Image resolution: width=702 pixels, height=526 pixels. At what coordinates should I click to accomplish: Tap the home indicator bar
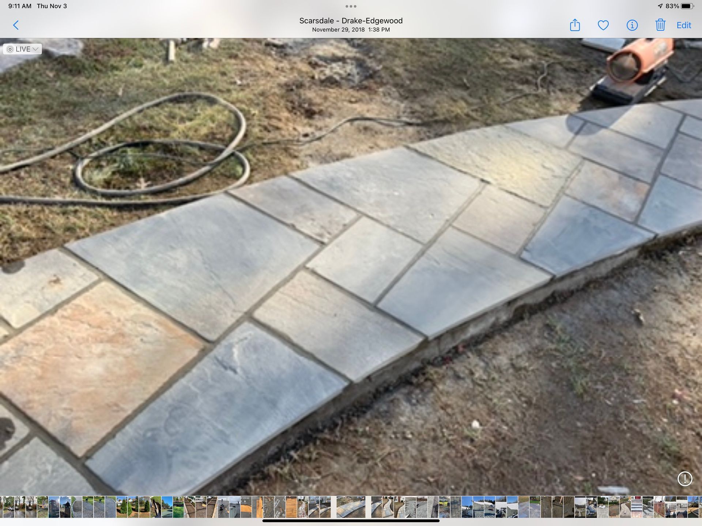click(351, 521)
